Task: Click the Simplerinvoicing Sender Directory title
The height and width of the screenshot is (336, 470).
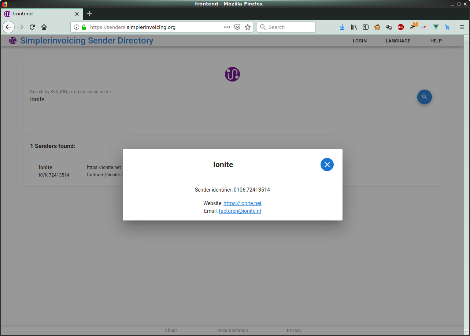Action: pyautogui.click(x=87, y=41)
